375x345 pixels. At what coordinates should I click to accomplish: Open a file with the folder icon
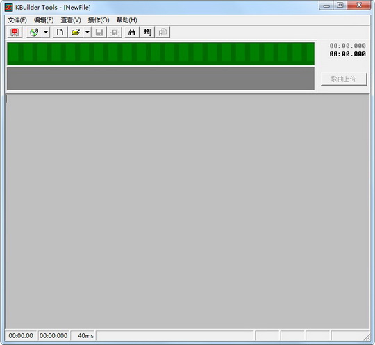click(76, 32)
